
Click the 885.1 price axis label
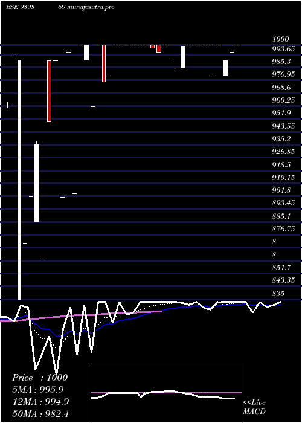pyautogui.click(x=281, y=216)
